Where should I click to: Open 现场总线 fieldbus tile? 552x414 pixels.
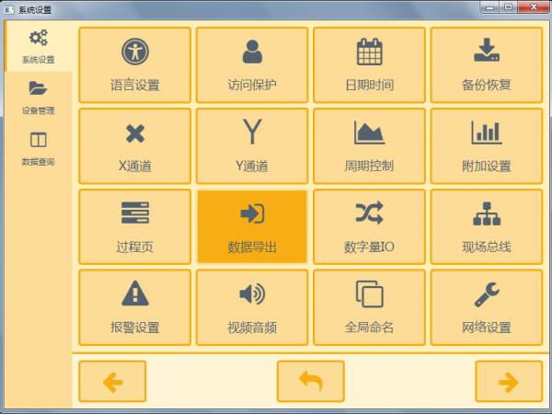click(487, 226)
